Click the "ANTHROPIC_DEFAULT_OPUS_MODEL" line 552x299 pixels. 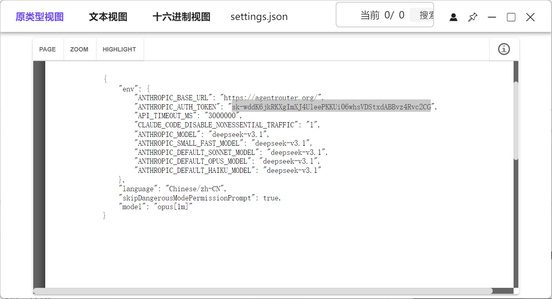(227, 161)
